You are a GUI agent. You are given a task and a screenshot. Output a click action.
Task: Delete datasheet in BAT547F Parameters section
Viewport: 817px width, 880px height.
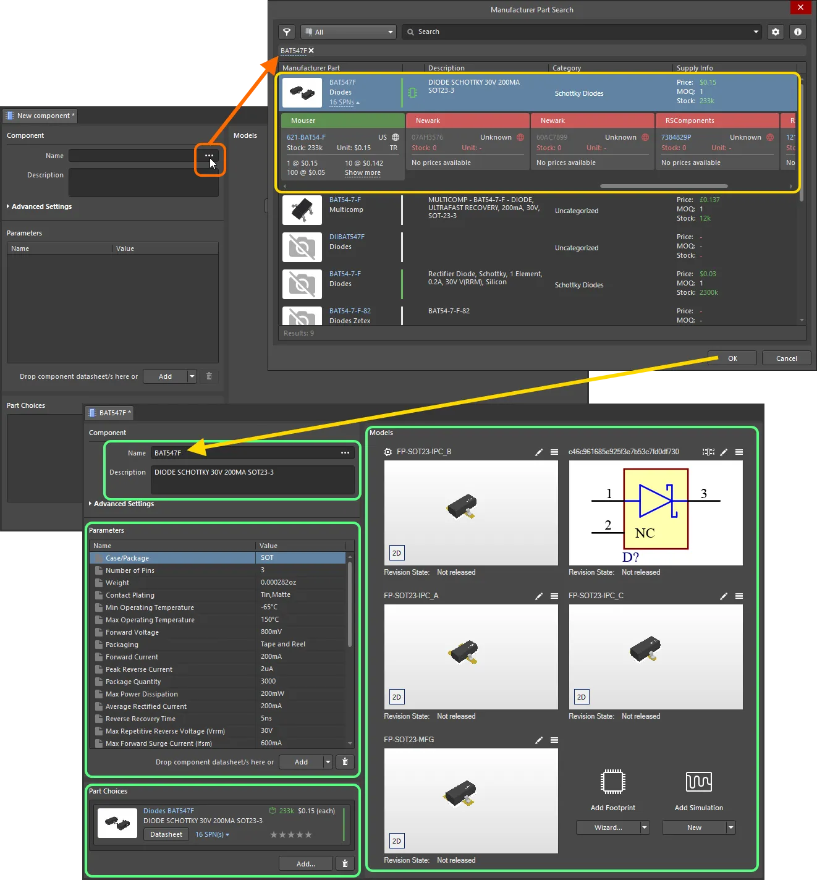(345, 762)
